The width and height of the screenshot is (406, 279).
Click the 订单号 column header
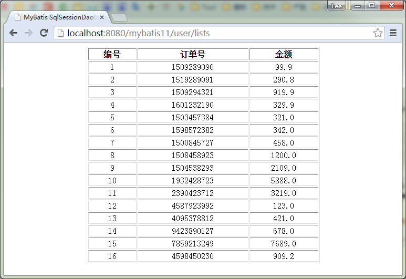point(193,55)
